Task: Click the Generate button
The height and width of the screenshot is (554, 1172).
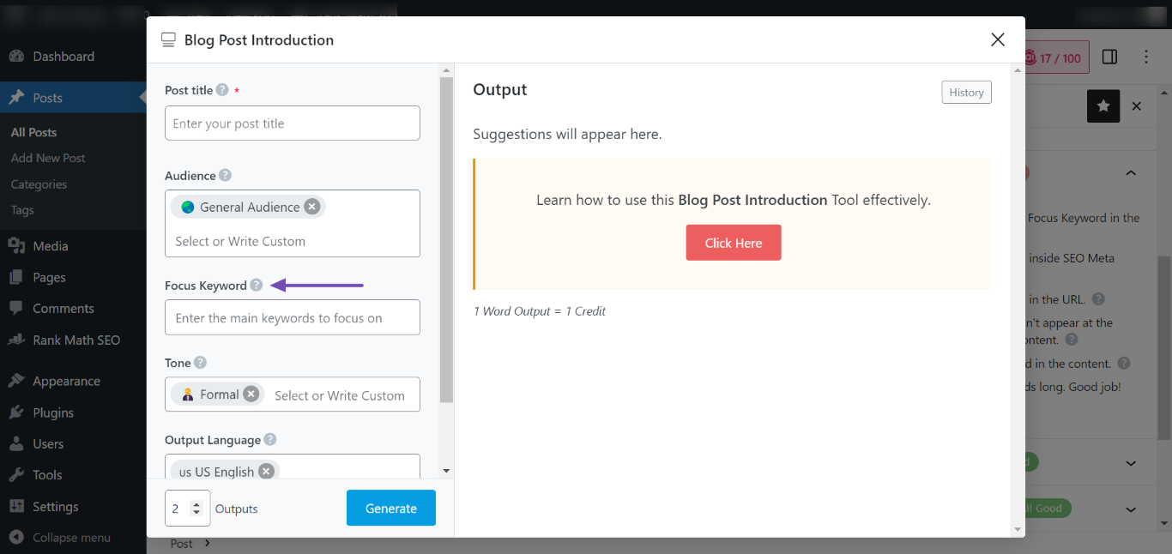Action: pos(391,508)
